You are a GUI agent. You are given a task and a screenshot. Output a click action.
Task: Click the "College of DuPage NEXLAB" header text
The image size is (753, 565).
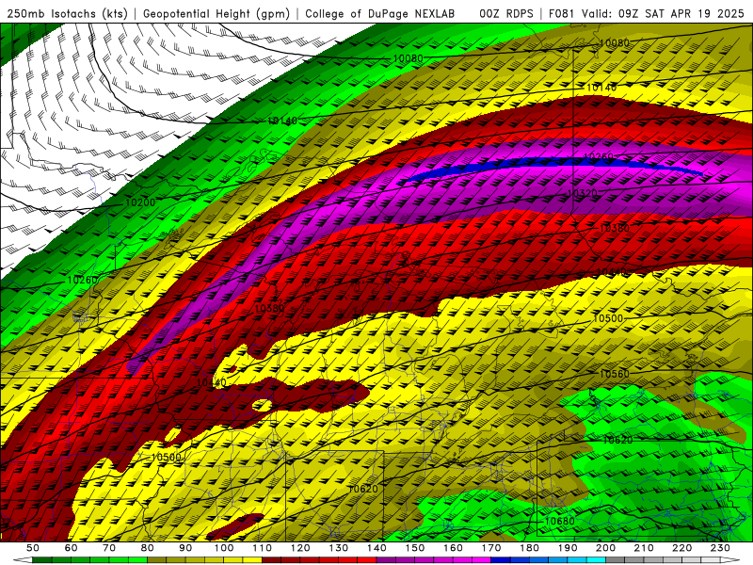379,14
